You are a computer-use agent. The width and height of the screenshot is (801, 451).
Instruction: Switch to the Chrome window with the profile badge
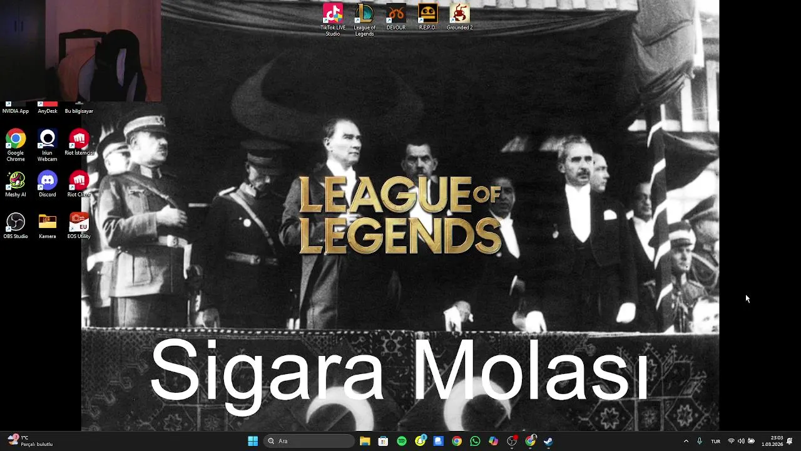[531, 441]
